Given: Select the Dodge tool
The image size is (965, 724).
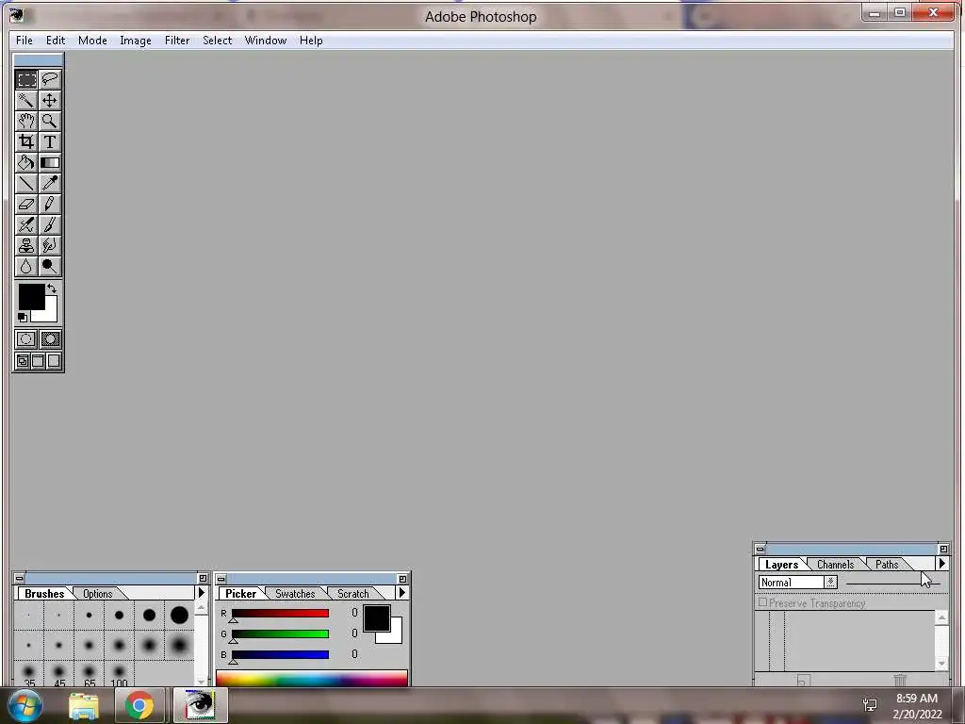Looking at the screenshot, I should coord(50,267).
